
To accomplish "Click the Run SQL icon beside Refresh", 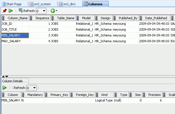I will [21, 10].
